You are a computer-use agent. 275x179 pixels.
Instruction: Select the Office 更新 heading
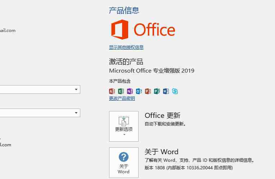click(x=162, y=115)
